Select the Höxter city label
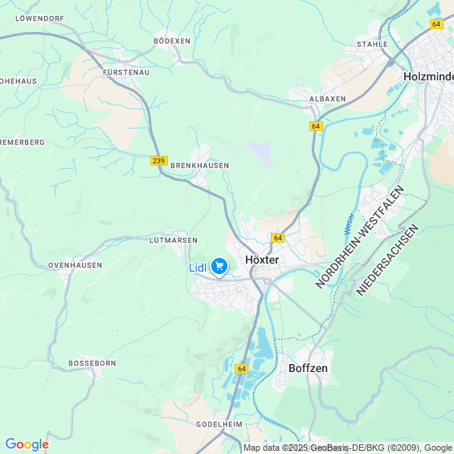Screen dimensions: 454x454 click(262, 260)
